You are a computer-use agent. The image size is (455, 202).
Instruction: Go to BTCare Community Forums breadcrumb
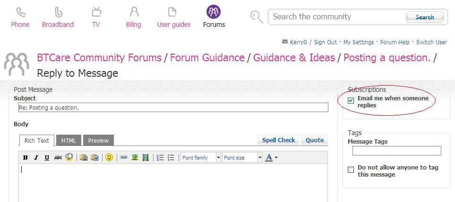[99, 58]
